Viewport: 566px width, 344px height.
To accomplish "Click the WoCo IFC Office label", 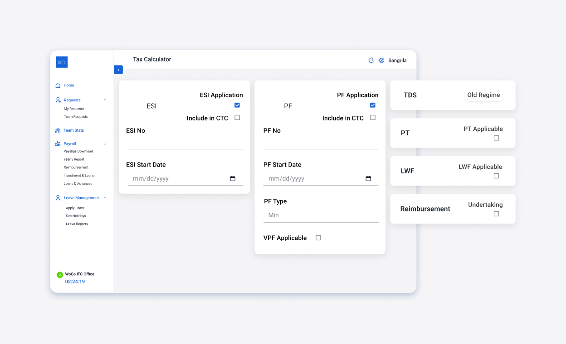I will (x=79, y=274).
